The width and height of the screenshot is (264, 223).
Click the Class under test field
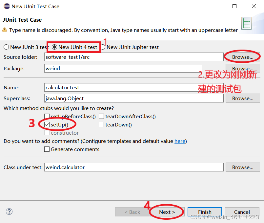(x=134, y=167)
